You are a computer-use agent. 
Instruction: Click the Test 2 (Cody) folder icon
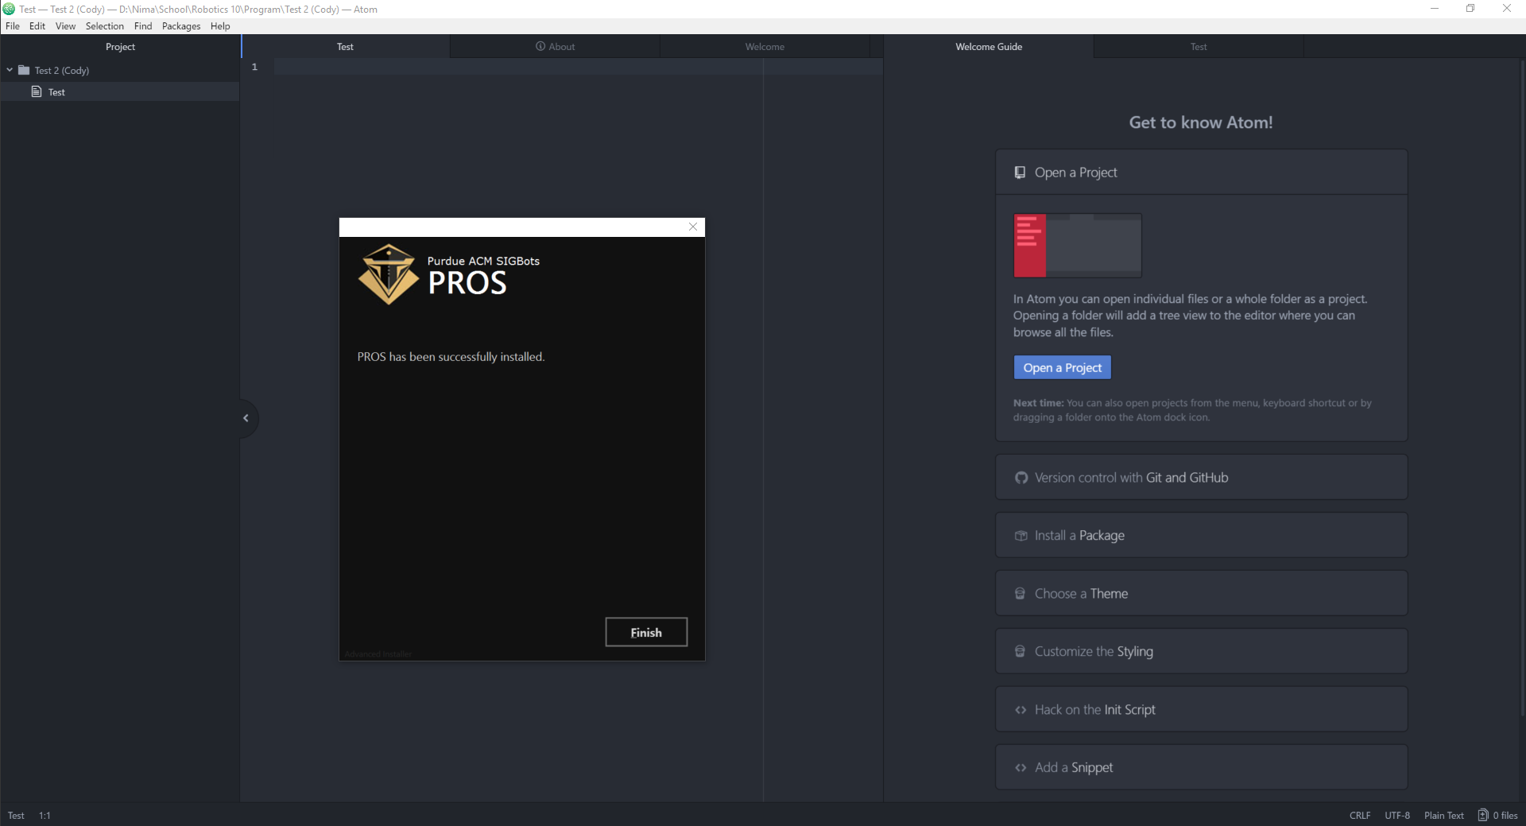[x=24, y=70]
